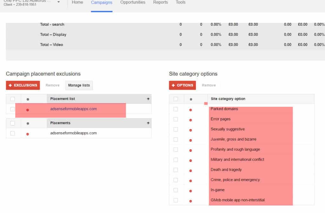
Task: Click the exclusion icon beside Error pages
Action: pos(190,120)
